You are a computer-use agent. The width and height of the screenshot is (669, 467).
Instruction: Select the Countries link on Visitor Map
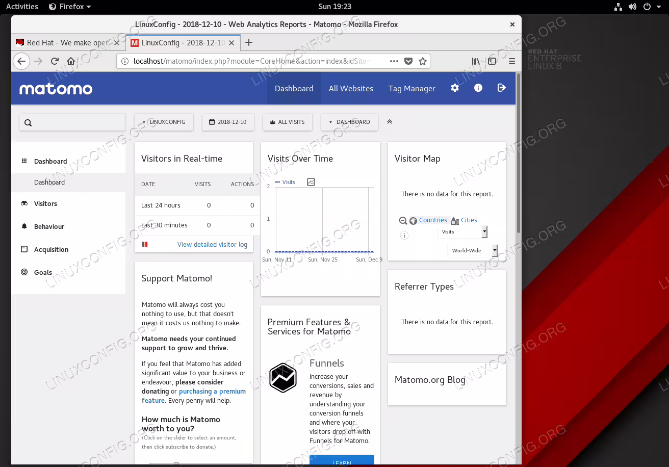click(433, 220)
